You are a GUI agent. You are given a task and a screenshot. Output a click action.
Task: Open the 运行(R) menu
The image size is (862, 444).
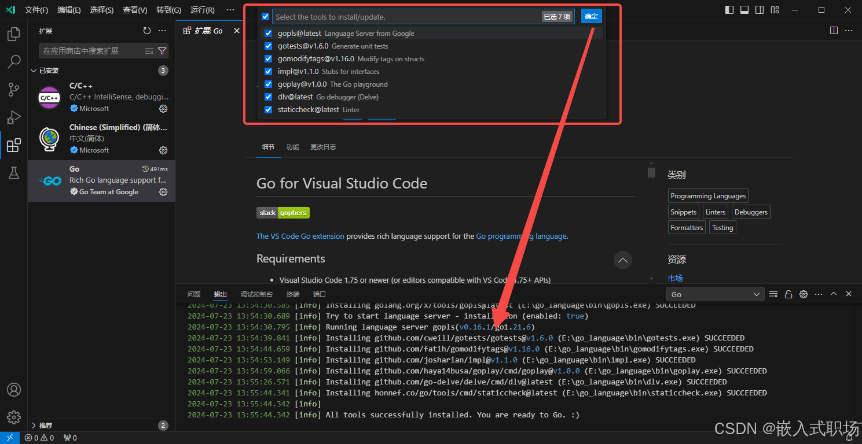tap(202, 10)
